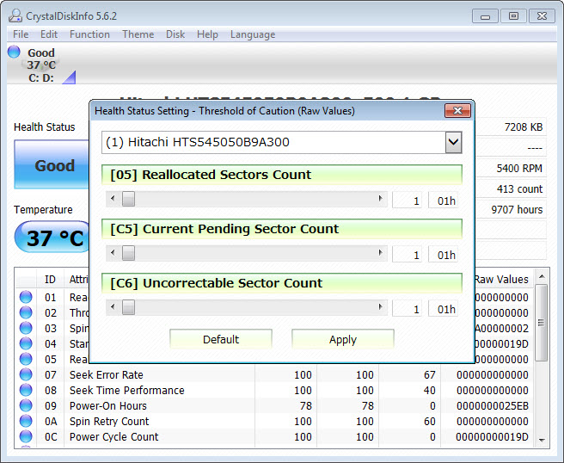Image resolution: width=564 pixels, height=463 pixels.
Task: Click right arrow of Uncorrectable Sector Count slider
Action: 380,307
